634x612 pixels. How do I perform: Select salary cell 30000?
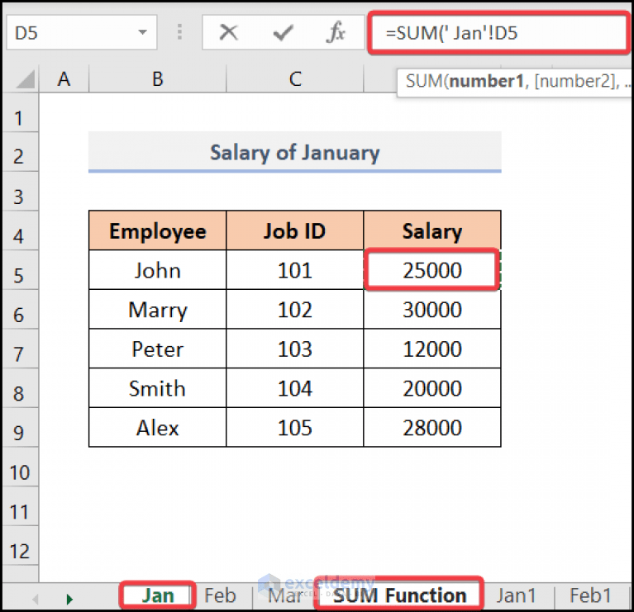point(432,310)
